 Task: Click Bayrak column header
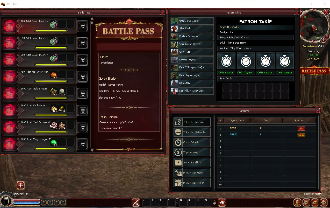tap(299, 121)
